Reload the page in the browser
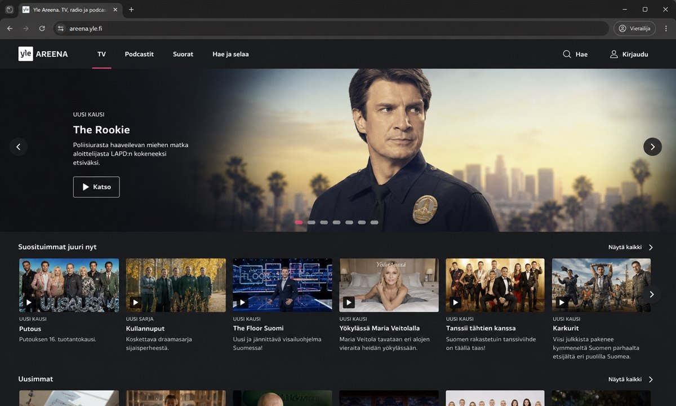 [x=42, y=28]
